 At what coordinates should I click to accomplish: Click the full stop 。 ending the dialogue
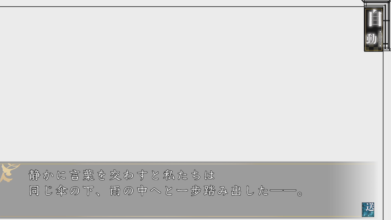click(300, 194)
